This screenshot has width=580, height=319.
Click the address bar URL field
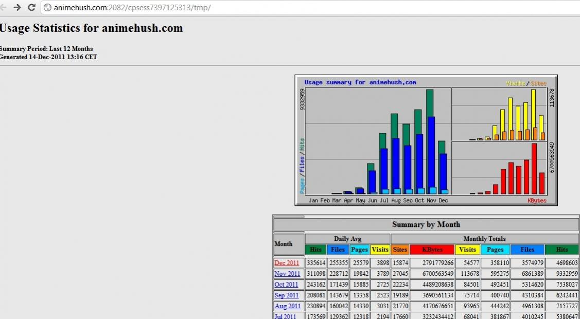point(311,7)
